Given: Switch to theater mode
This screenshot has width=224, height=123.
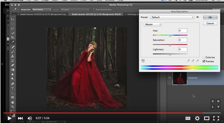Looking at the screenshot, I should click(206, 118).
